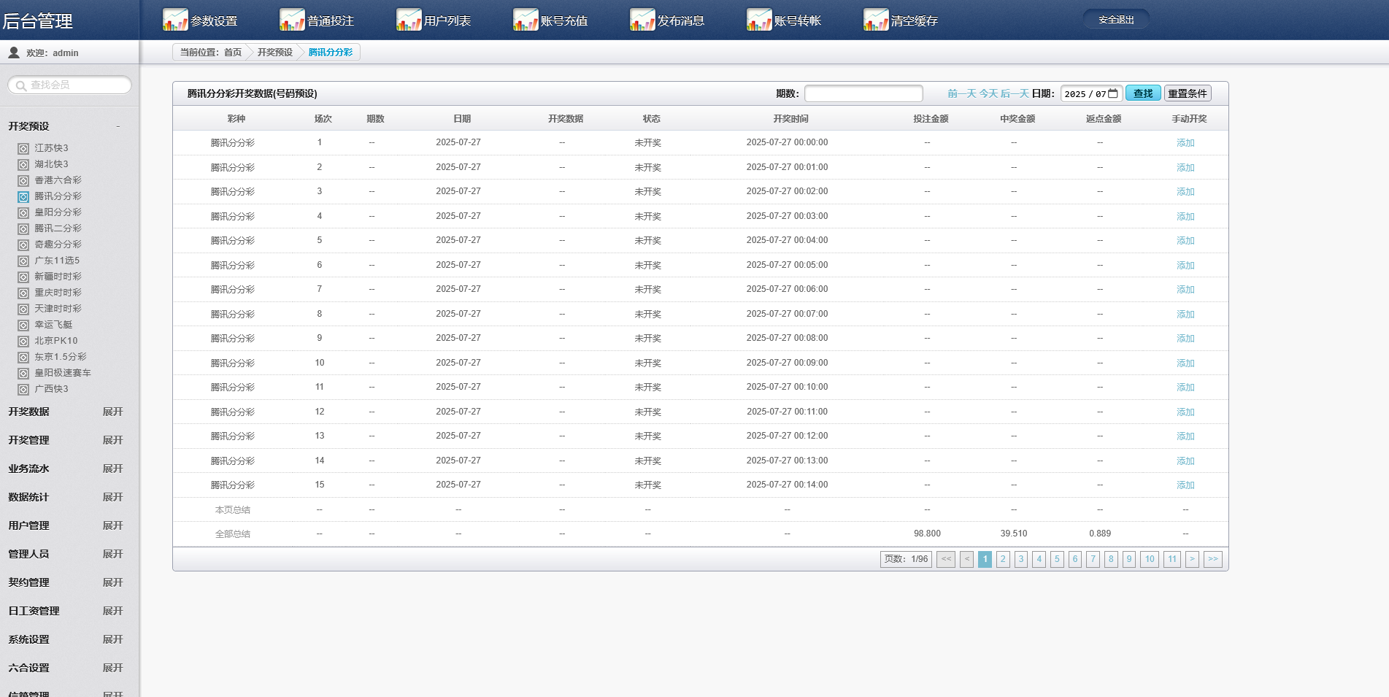Expand the 六合设置 section
This screenshot has width=1389, height=697.
112,668
